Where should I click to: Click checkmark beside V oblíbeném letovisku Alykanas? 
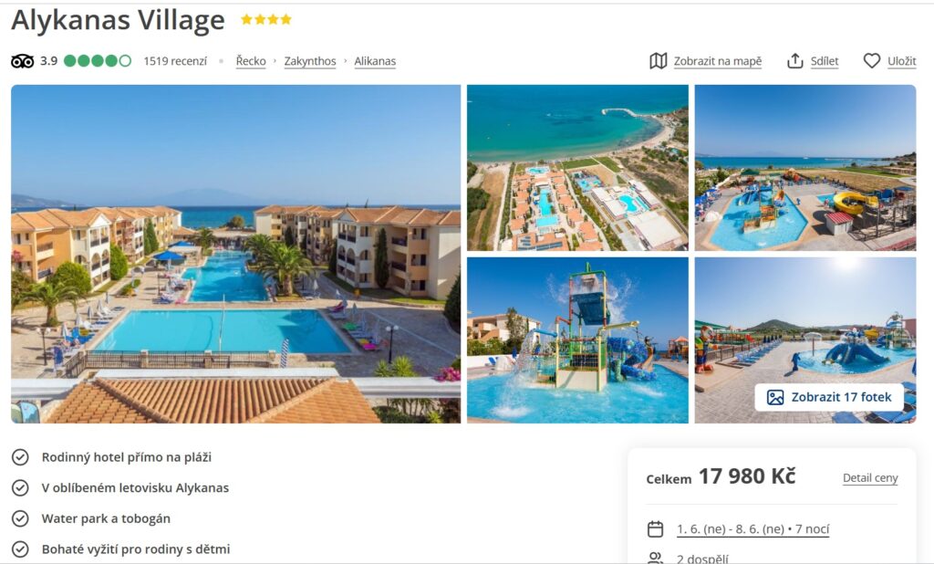(x=20, y=487)
